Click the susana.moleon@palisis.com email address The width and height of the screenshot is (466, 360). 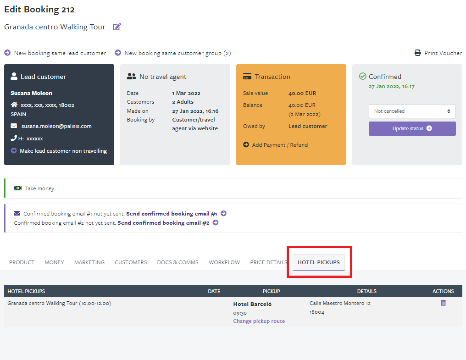tap(56, 126)
